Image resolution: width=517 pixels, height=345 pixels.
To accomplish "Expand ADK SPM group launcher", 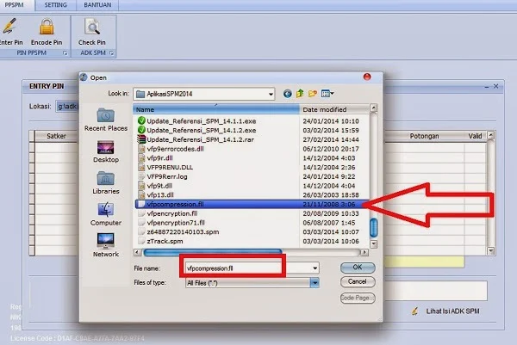I will pyautogui.click(x=111, y=53).
